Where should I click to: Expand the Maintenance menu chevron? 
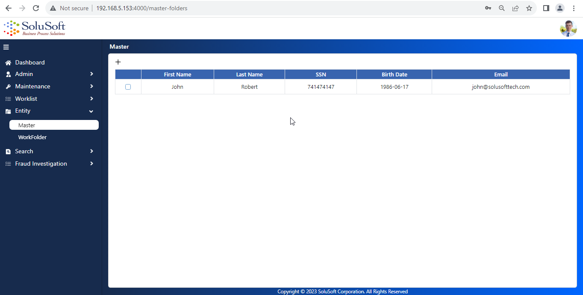[x=91, y=86]
